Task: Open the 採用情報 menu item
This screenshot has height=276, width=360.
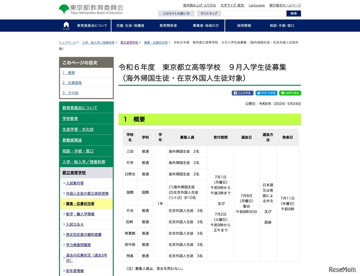Action: (x=244, y=26)
